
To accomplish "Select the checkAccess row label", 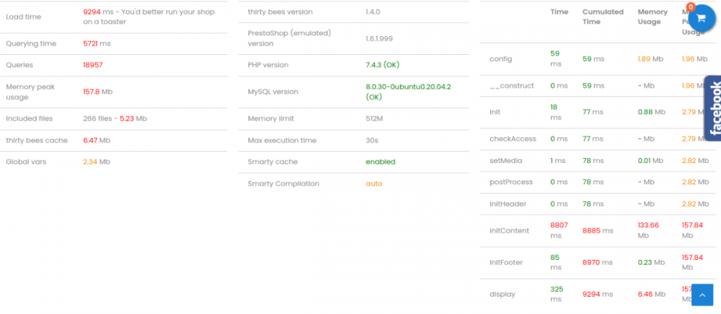I will [x=513, y=139].
